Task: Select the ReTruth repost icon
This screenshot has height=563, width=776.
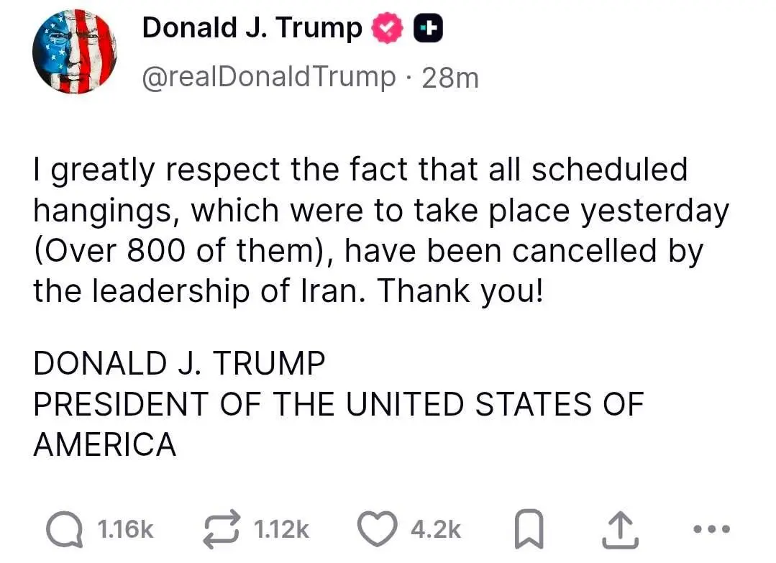Action: coord(223,529)
